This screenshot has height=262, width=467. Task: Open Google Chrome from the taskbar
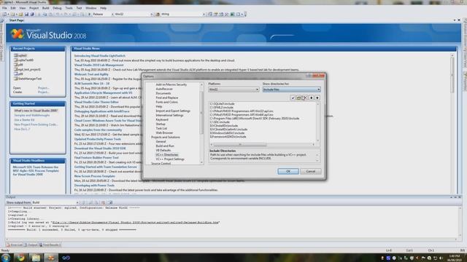[21, 258]
